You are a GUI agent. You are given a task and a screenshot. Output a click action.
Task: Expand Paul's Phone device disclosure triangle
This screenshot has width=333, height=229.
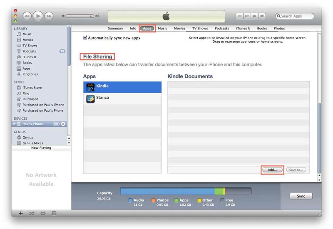[15, 124]
